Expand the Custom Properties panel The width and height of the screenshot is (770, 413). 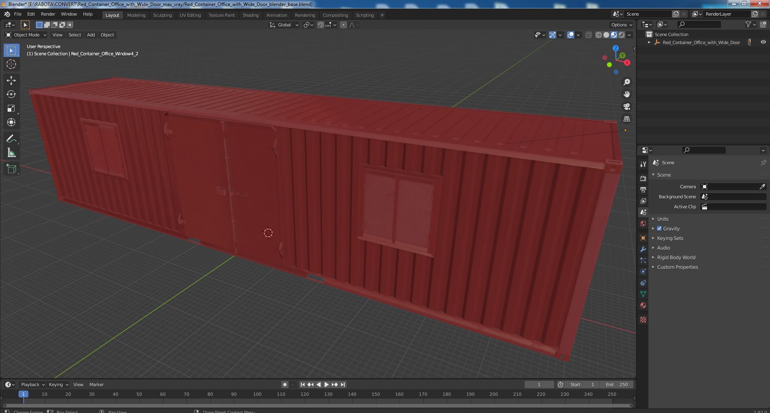tap(677, 267)
